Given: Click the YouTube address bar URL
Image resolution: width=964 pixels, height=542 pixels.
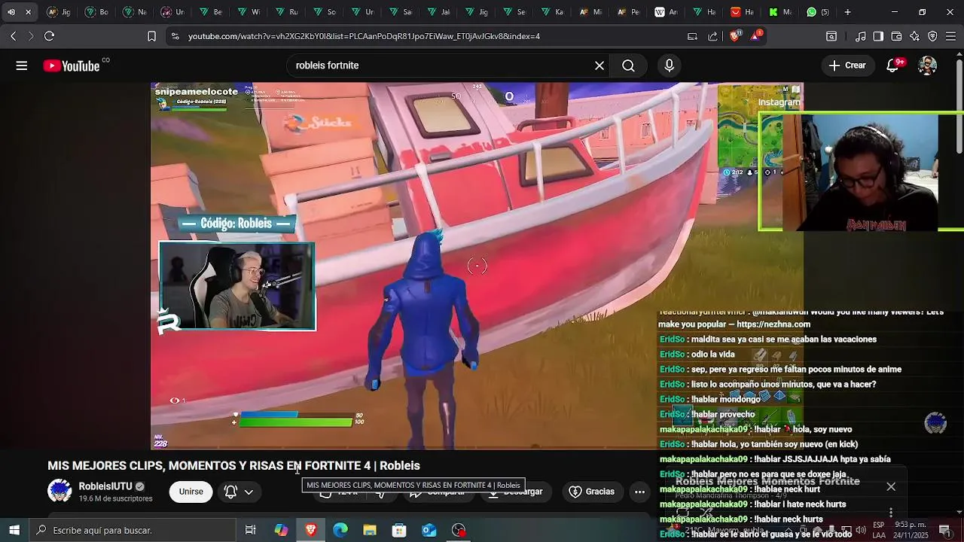Looking at the screenshot, I should [364, 36].
